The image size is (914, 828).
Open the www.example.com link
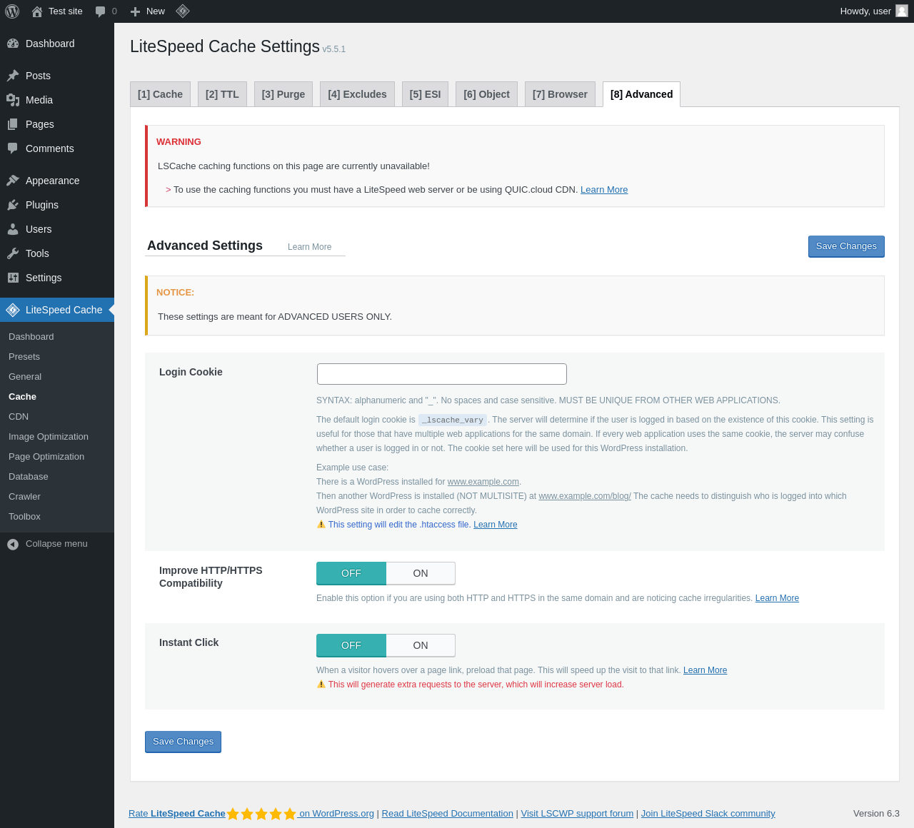[x=483, y=482]
